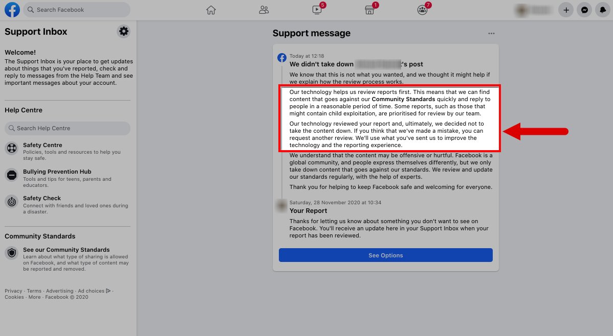Click the bold Community Standards link in message
The image size is (613, 336).
click(403, 99)
